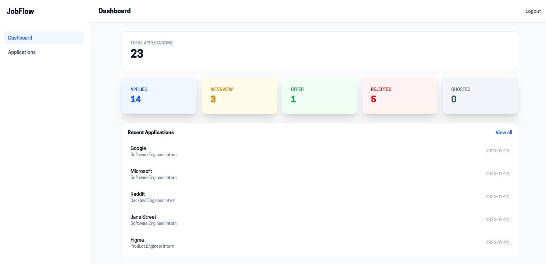Open the Microsoft application row
The image size is (546, 264).
pyautogui.click(x=320, y=174)
